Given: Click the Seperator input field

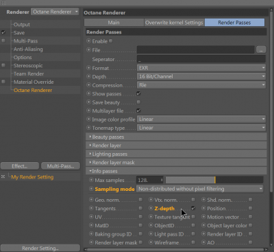Looking at the screenshot, I should pos(201,59).
